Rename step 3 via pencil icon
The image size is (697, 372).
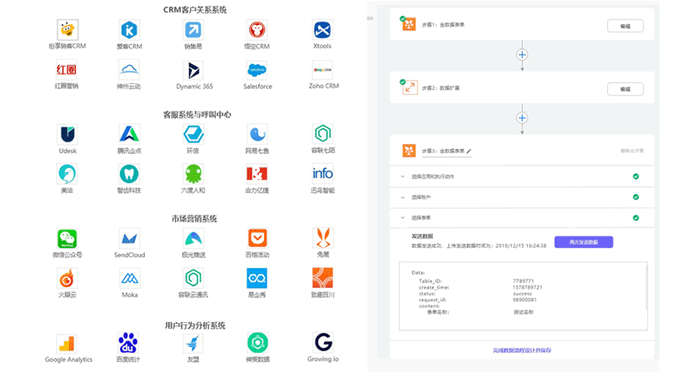[469, 151]
